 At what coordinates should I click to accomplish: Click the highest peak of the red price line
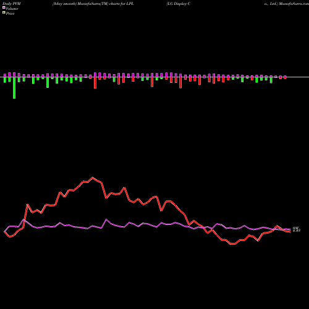click(92, 177)
